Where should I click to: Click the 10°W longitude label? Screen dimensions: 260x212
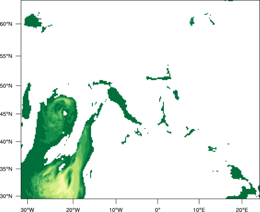(x=116, y=210)
